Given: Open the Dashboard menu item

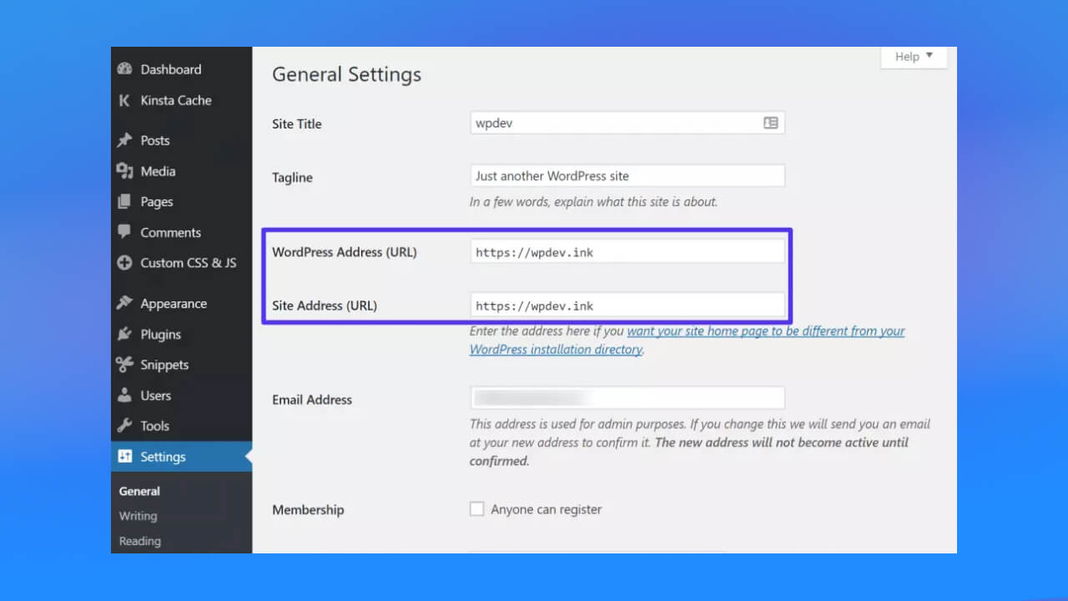Looking at the screenshot, I should (x=171, y=69).
